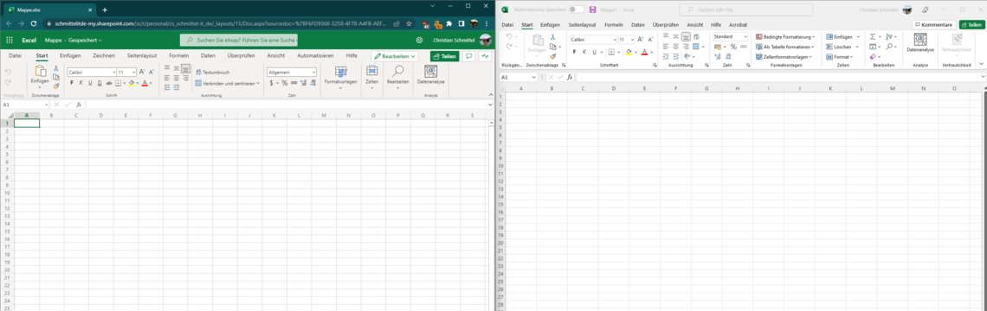
Task: Toggle Textumbruch in Excel web ribbon
Action: [x=212, y=73]
